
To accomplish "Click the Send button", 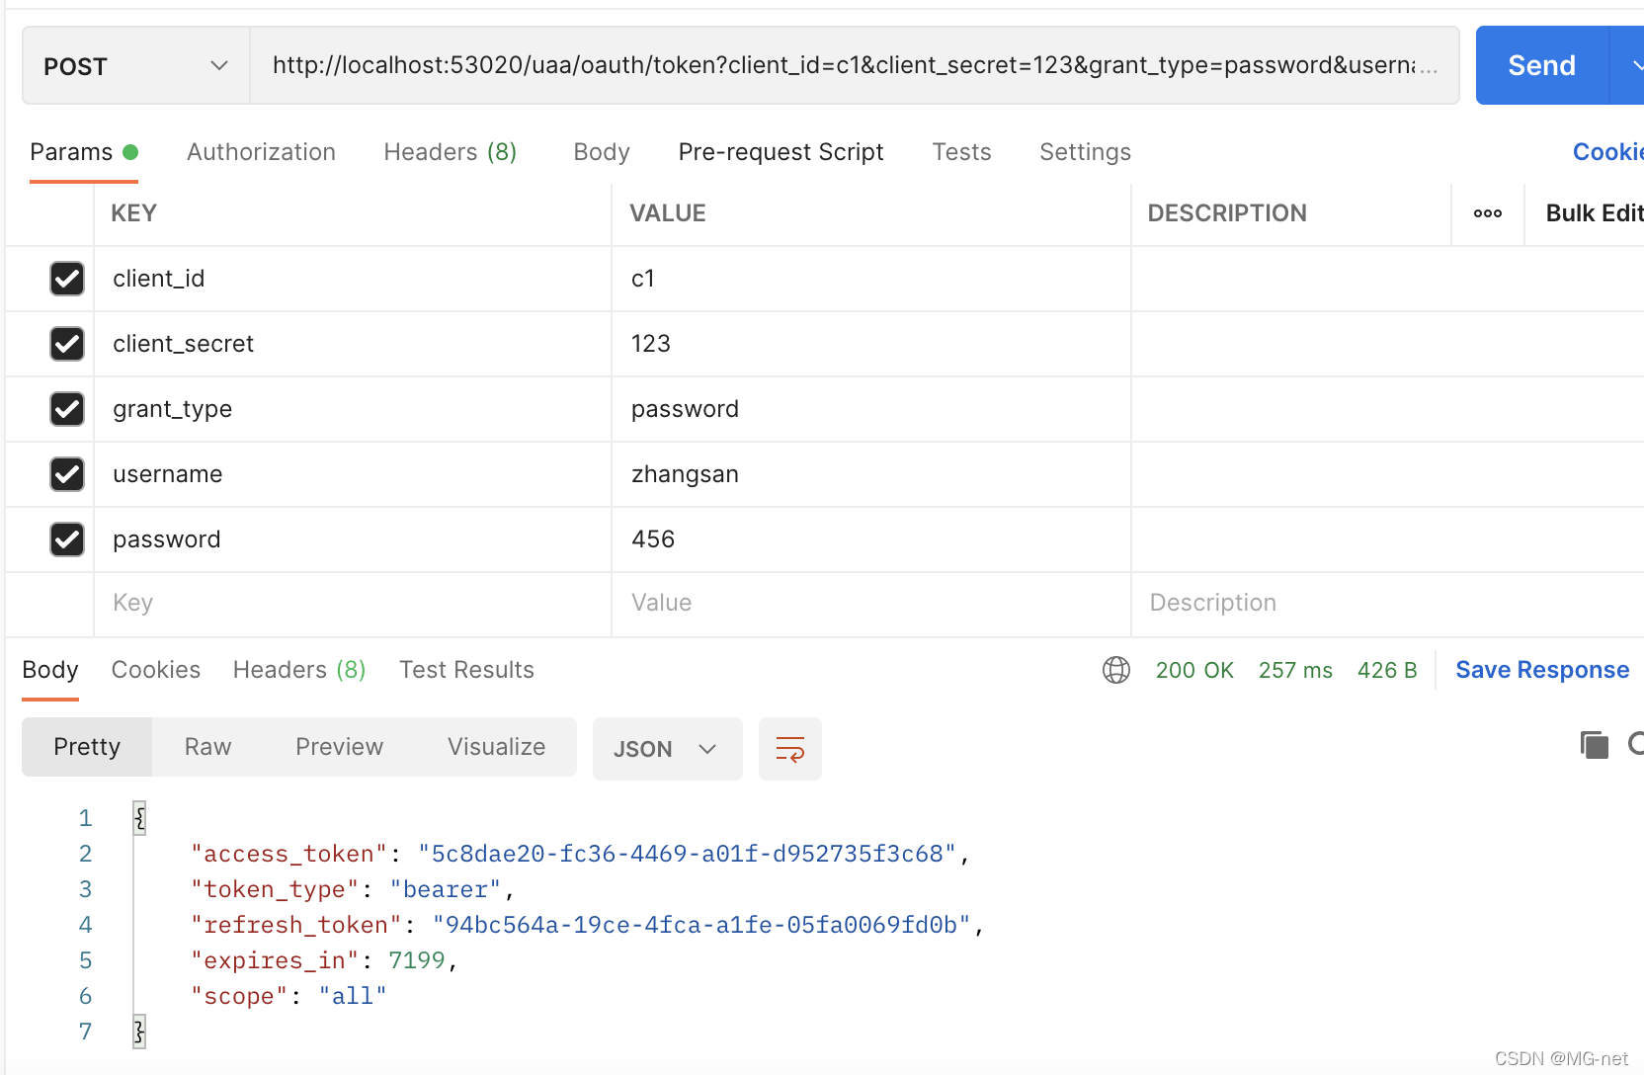I will click(1541, 66).
